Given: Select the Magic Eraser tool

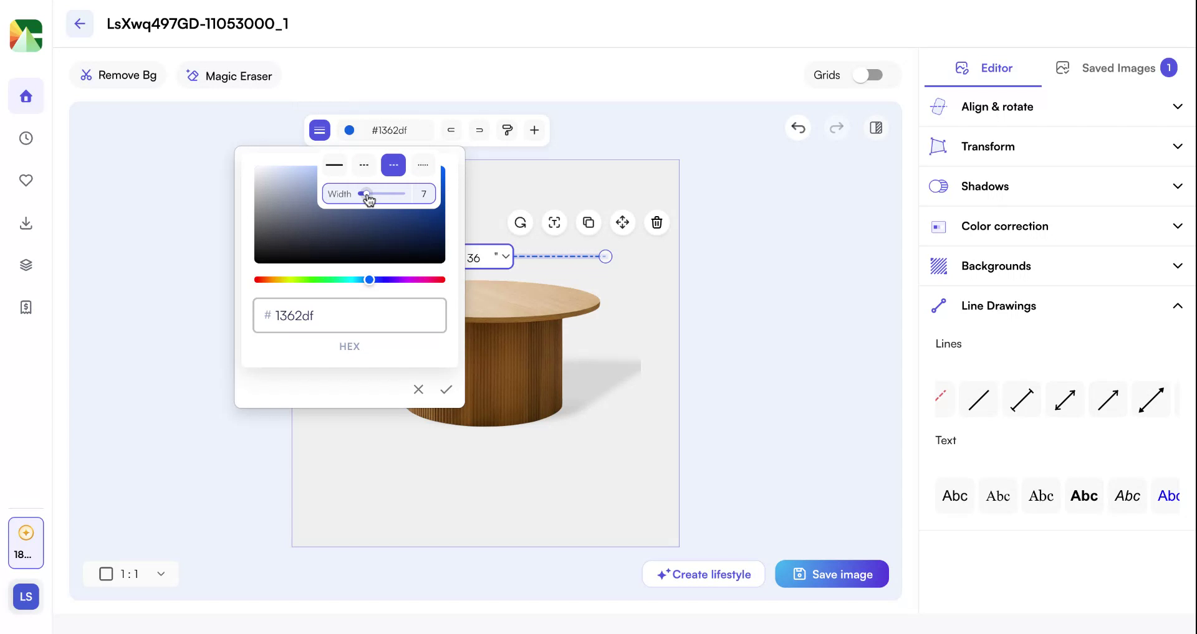Looking at the screenshot, I should pos(229,75).
